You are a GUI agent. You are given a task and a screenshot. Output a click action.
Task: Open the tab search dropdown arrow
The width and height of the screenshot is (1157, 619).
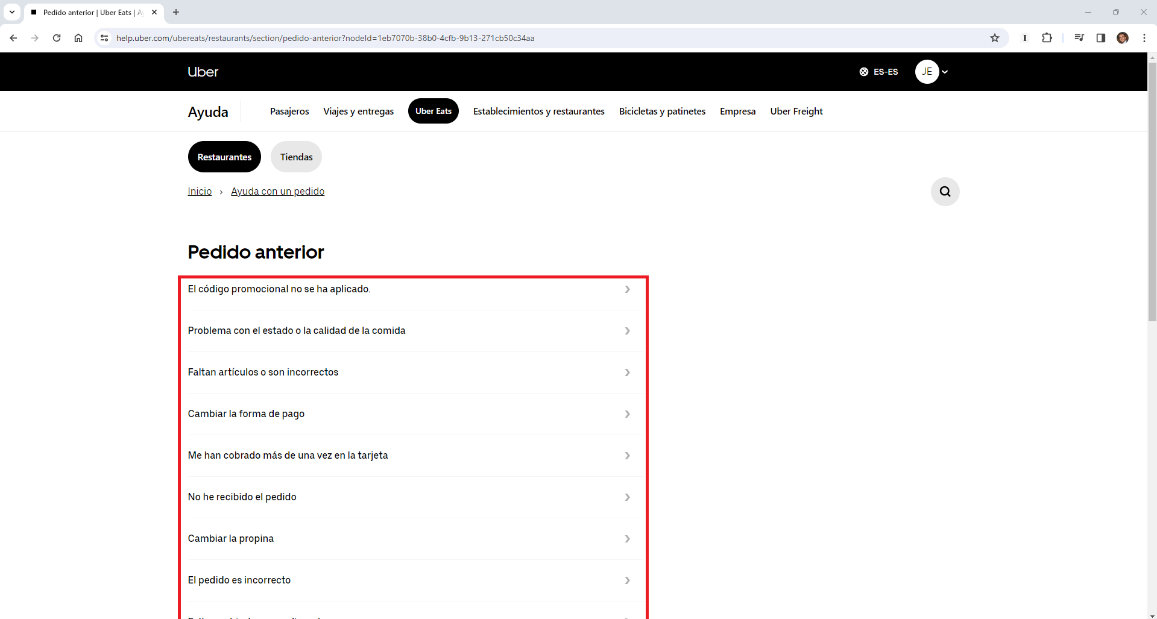(x=11, y=12)
